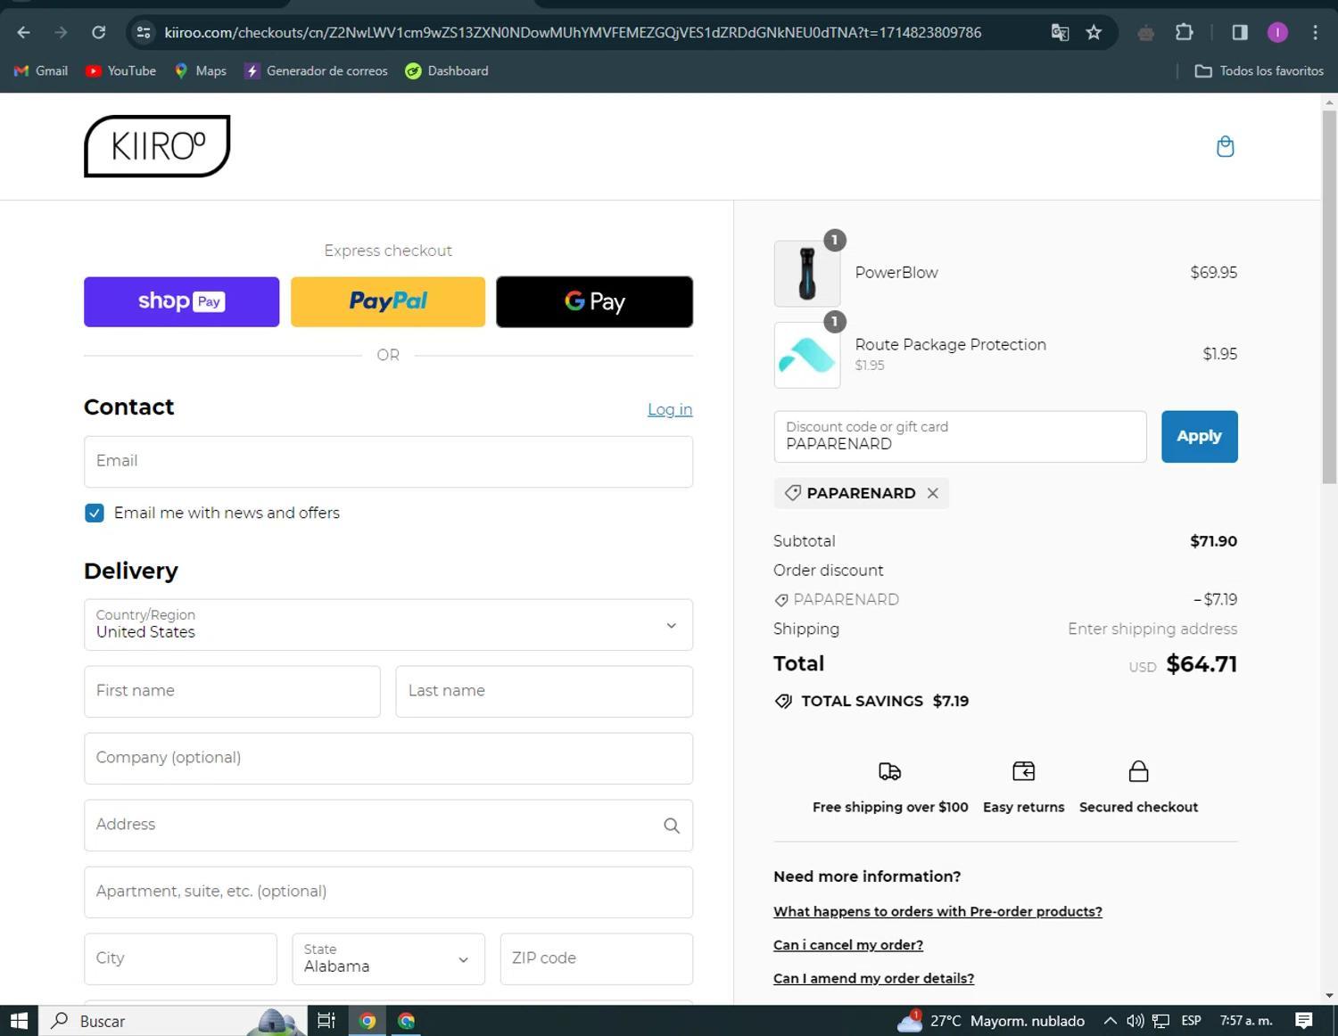View site information icon in address bar
Screen dimensions: 1338x1036
tap(143, 33)
